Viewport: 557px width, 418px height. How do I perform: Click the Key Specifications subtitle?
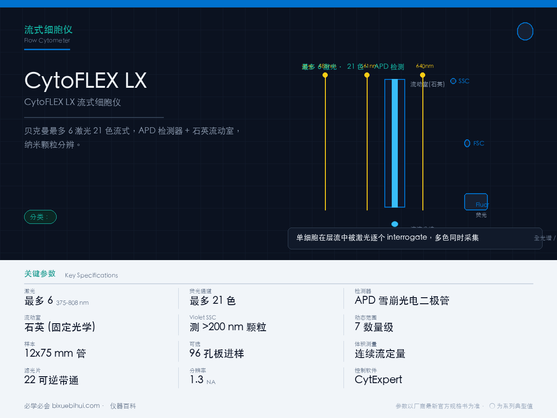pyautogui.click(x=91, y=275)
